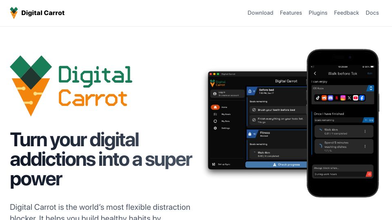392x220 pixels.
Task: Click the Fitness card title
Action: [x=265, y=133]
